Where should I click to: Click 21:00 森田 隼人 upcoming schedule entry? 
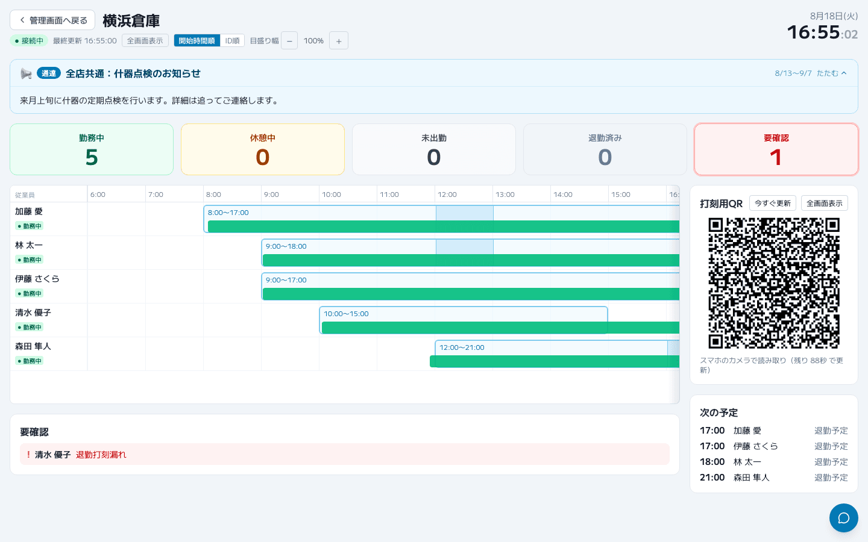point(774,478)
